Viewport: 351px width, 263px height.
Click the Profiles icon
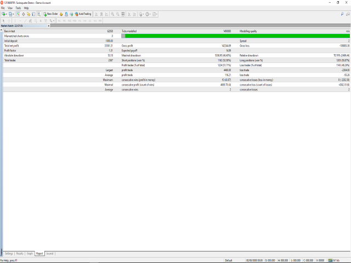[10, 14]
